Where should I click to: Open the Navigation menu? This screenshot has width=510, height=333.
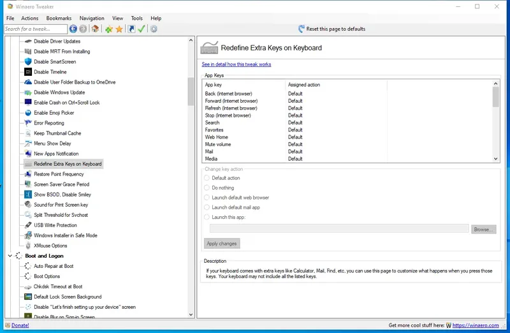click(92, 18)
